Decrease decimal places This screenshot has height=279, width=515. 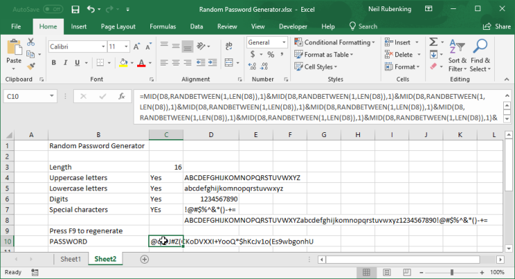click(x=264, y=67)
